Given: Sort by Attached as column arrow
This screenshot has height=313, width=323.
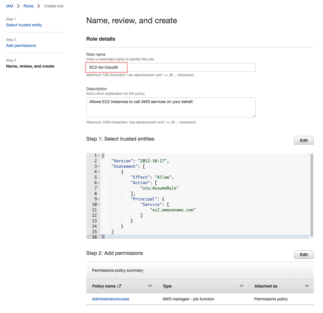Looking at the screenshot, I should [307, 286].
